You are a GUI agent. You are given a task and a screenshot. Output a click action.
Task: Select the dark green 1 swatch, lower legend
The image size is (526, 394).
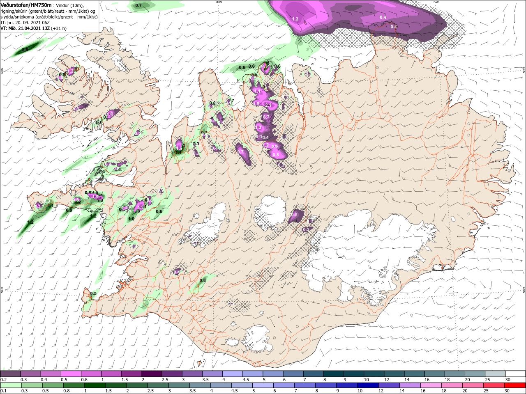(x=95, y=385)
